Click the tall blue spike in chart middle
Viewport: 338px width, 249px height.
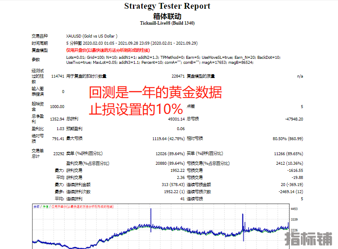pos(150,218)
